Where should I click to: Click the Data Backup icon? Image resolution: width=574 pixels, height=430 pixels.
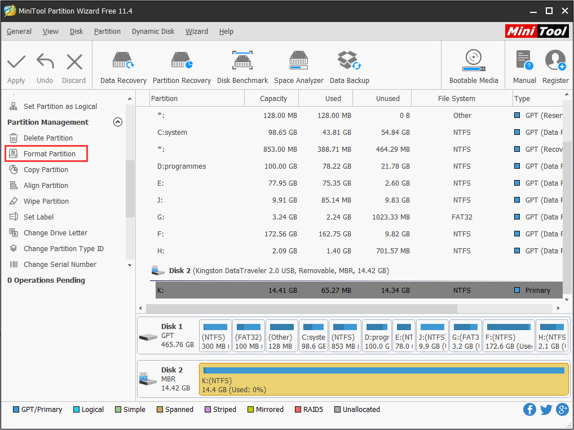click(349, 67)
